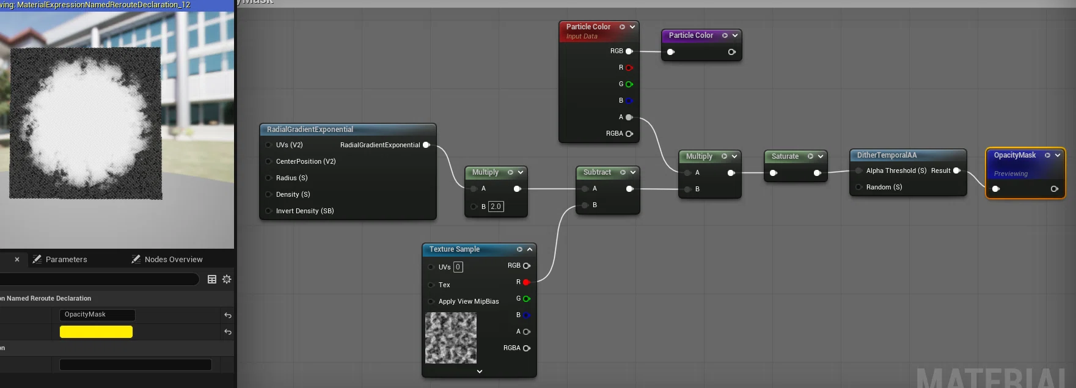Screen dimensions: 1076x388
Task: Open the yellow node color swatch
Action: (x=96, y=332)
